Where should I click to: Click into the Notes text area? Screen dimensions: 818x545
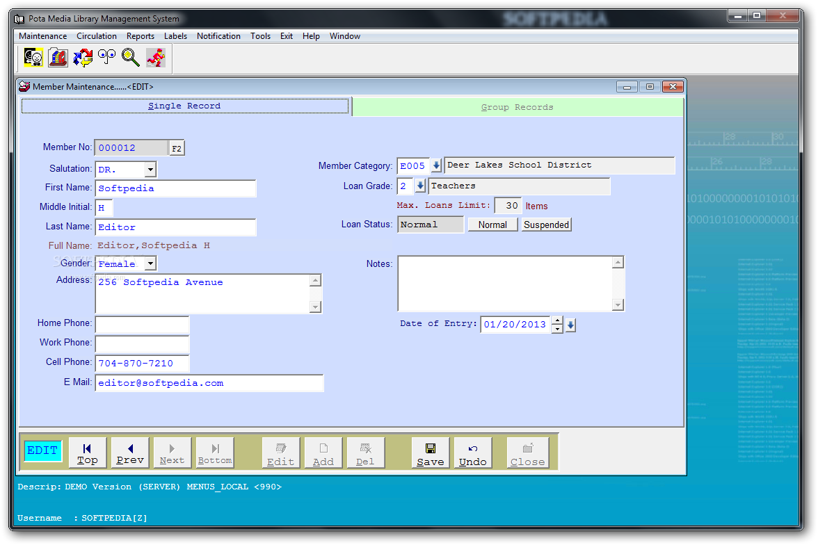tap(505, 284)
